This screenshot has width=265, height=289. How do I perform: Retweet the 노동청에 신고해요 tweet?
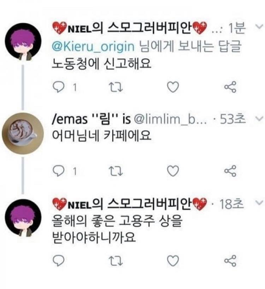[115, 87]
